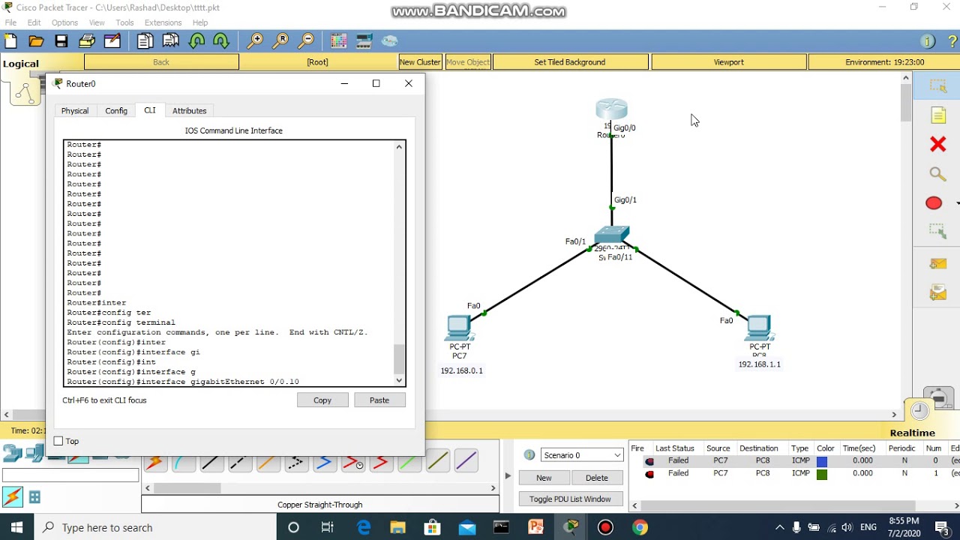Screen dimensions: 960x540
Task: Pick the light blue console cable
Action: pyautogui.click(x=183, y=463)
